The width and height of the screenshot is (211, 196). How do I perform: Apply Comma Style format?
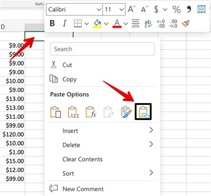(x=189, y=9)
